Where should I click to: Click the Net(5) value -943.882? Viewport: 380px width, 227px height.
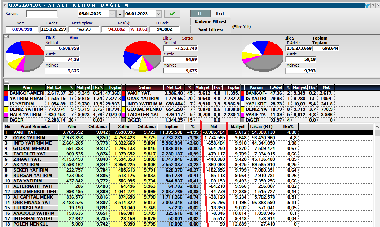(x=115, y=29)
